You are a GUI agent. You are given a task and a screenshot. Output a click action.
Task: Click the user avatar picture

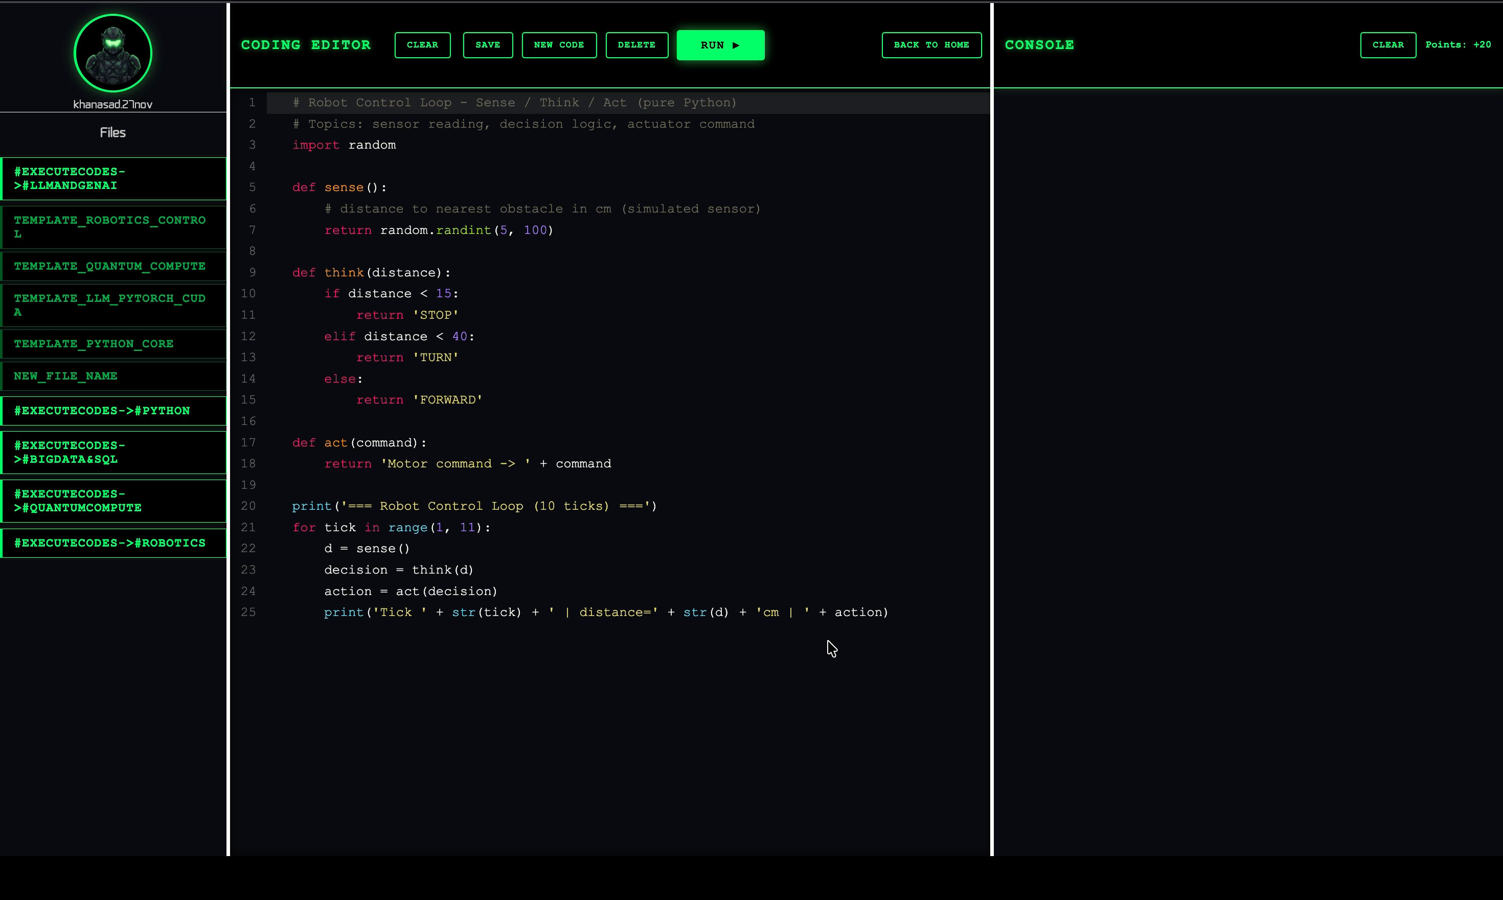point(113,53)
